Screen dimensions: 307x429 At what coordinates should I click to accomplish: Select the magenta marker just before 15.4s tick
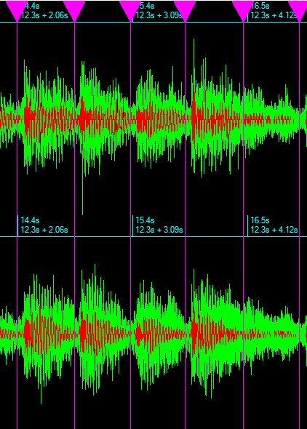click(130, 10)
